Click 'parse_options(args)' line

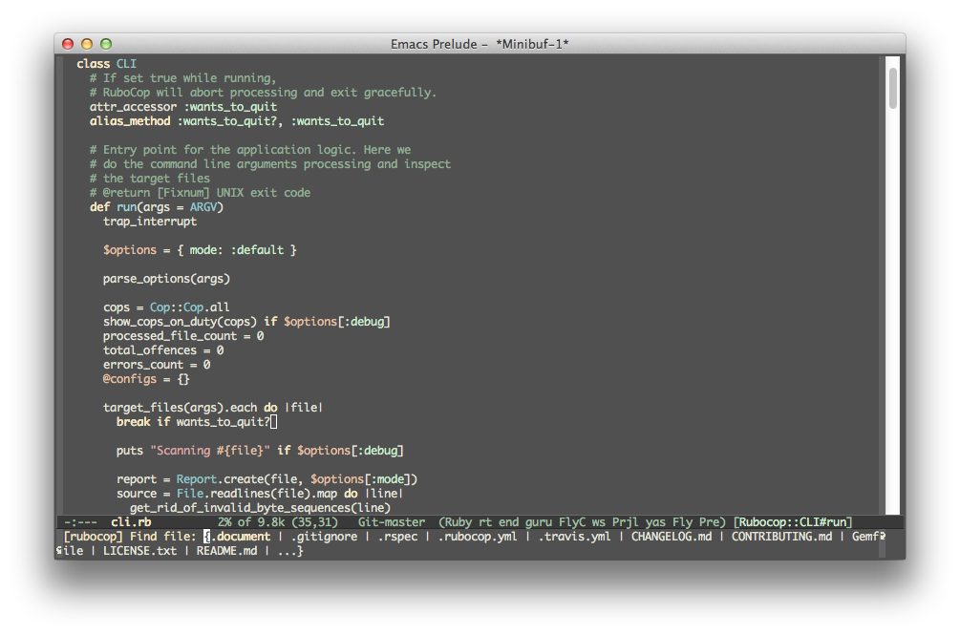[166, 278]
